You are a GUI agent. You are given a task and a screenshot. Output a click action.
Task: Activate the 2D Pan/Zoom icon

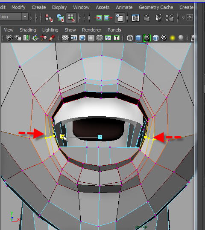(44, 38)
